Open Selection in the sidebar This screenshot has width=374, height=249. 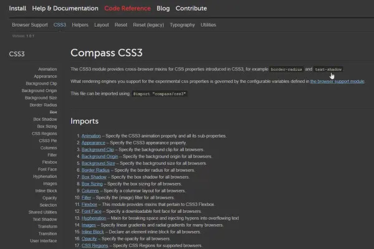pyautogui.click(x=48, y=205)
